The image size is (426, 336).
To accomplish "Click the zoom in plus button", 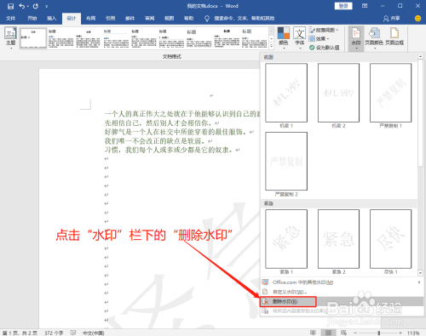I will (x=400, y=333).
